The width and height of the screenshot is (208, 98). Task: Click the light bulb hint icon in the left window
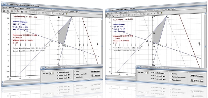point(67,14)
